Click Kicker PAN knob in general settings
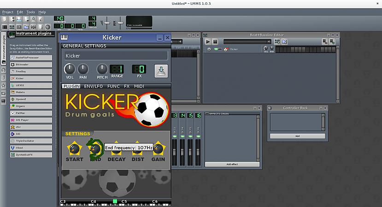This screenshot has height=207, width=382. point(83,69)
